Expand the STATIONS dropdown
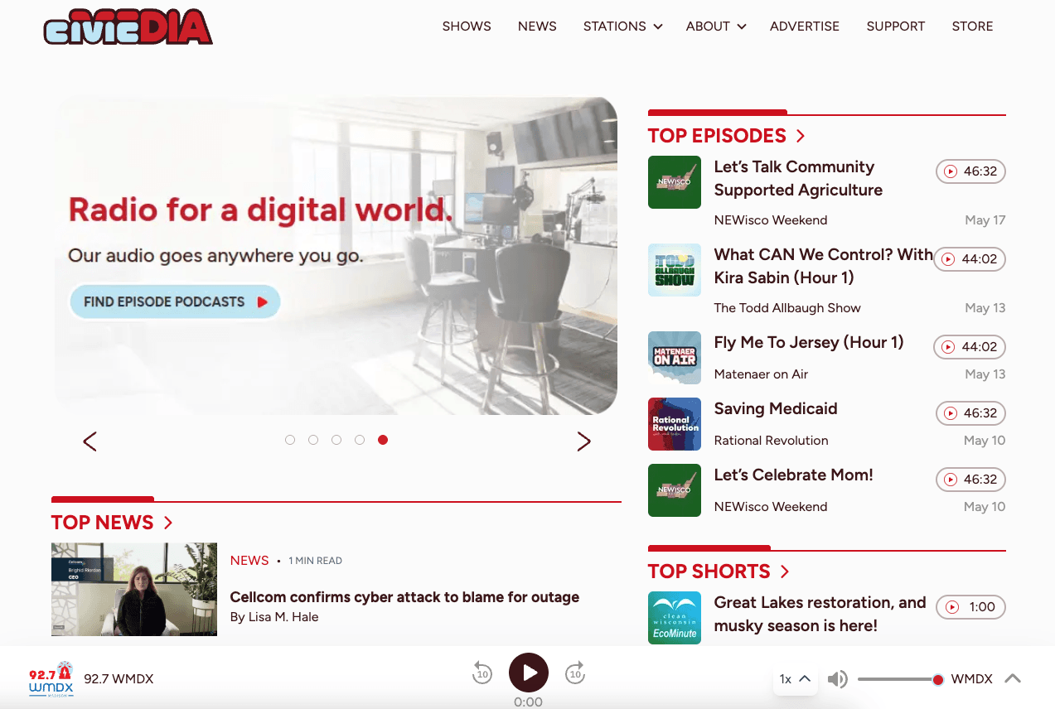Image resolution: width=1055 pixels, height=709 pixels. coord(622,27)
